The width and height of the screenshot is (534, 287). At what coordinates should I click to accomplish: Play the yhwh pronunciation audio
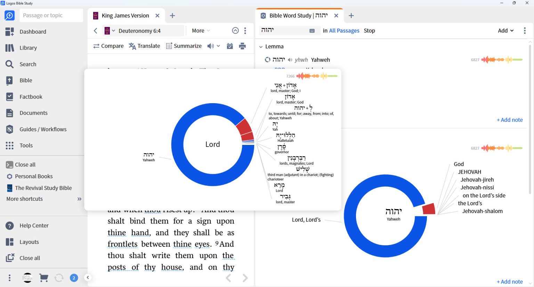coord(290,59)
